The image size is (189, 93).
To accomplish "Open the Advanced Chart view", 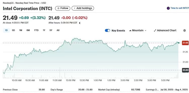I will pyautogui.click(x=165, y=31).
